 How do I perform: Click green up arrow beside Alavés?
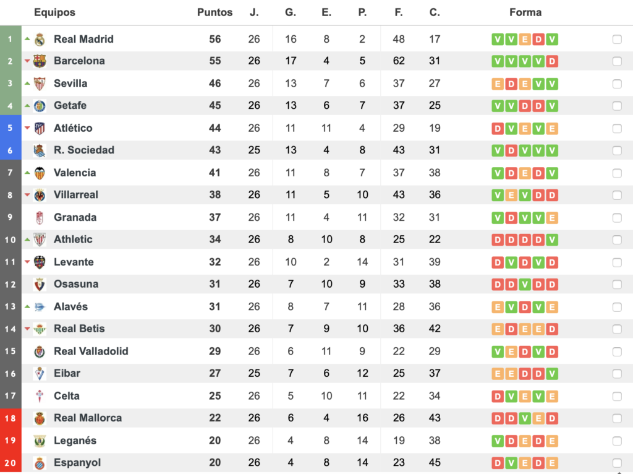click(27, 307)
